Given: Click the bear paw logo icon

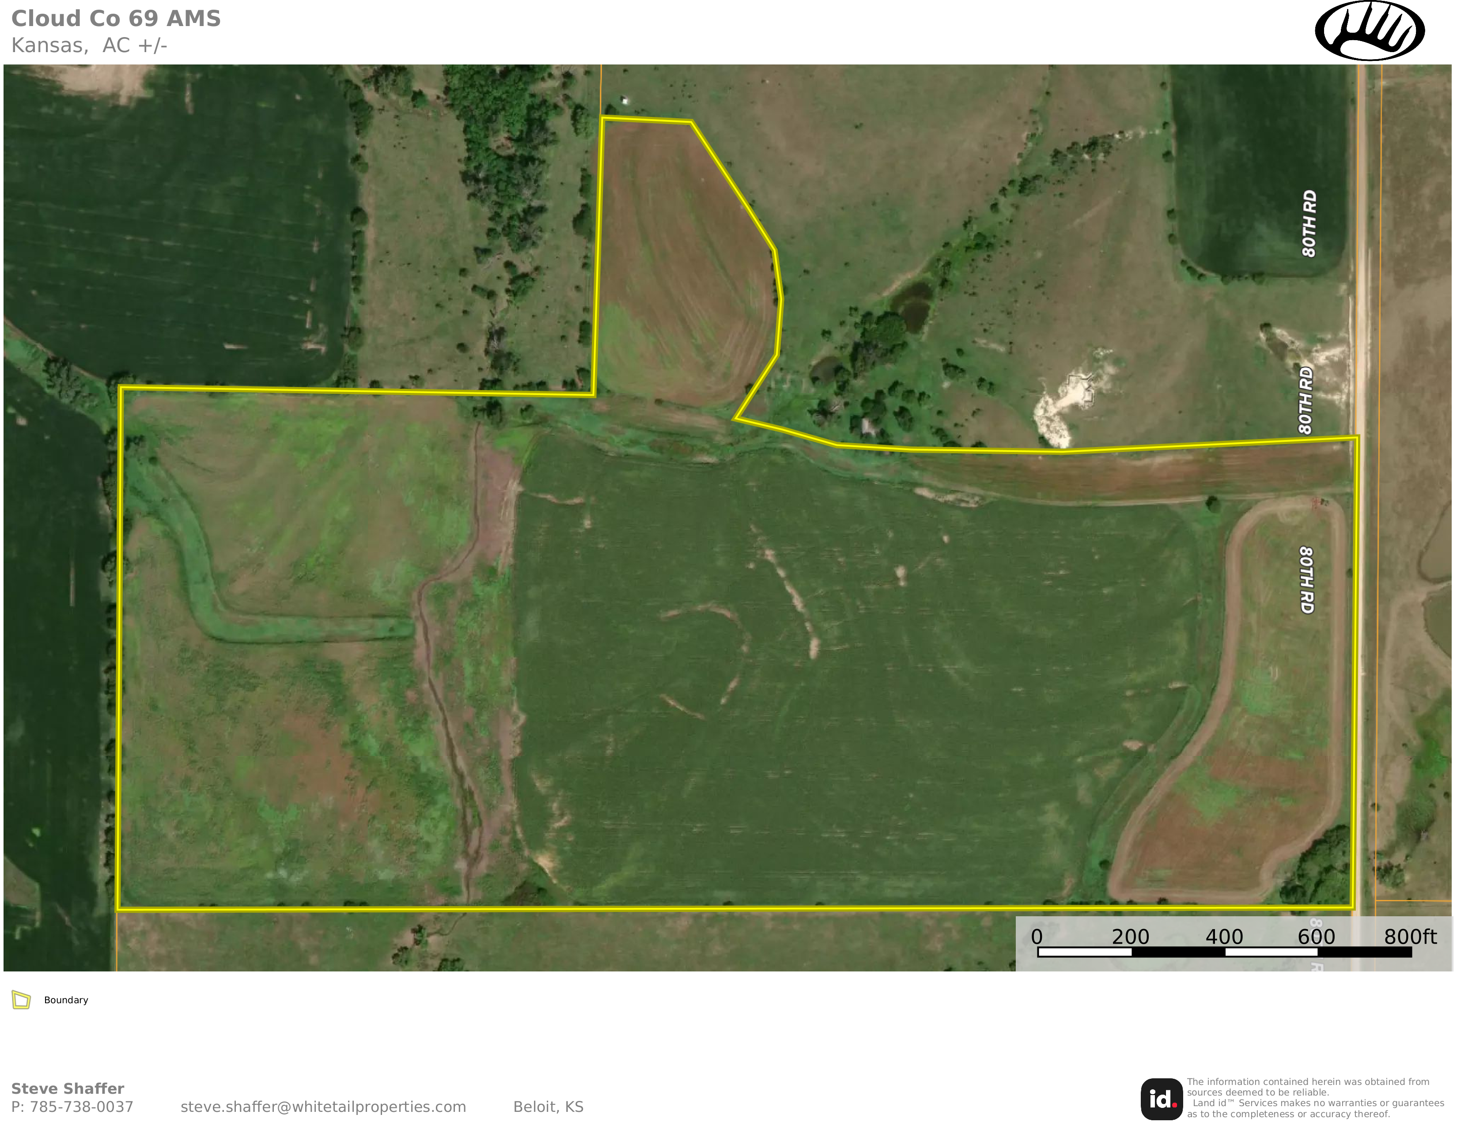Looking at the screenshot, I should [x=1370, y=31].
